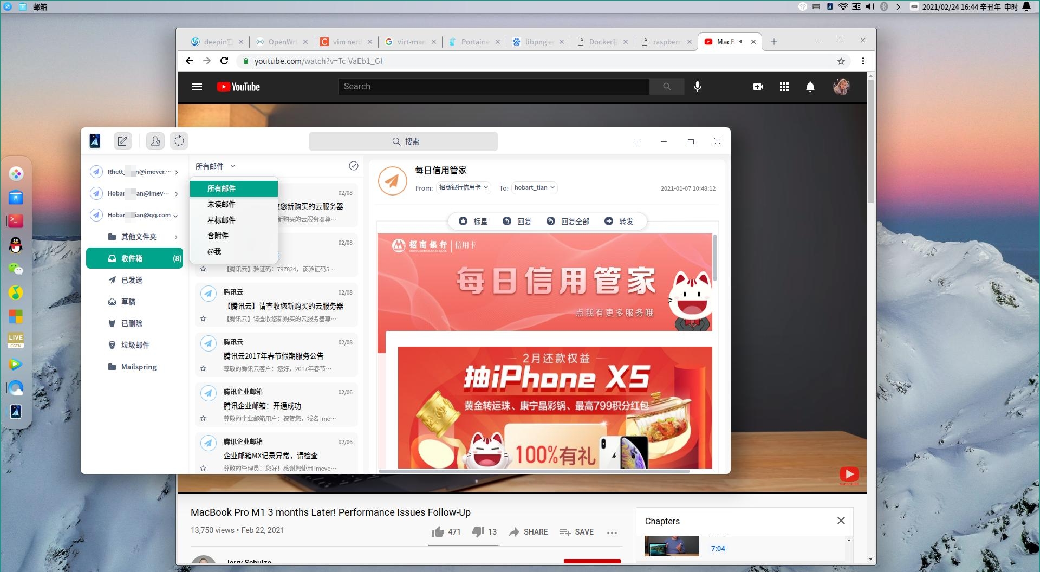The height and width of the screenshot is (572, 1040).
Task: Jump to the 7:04 chapter timestamp
Action: [x=718, y=548]
